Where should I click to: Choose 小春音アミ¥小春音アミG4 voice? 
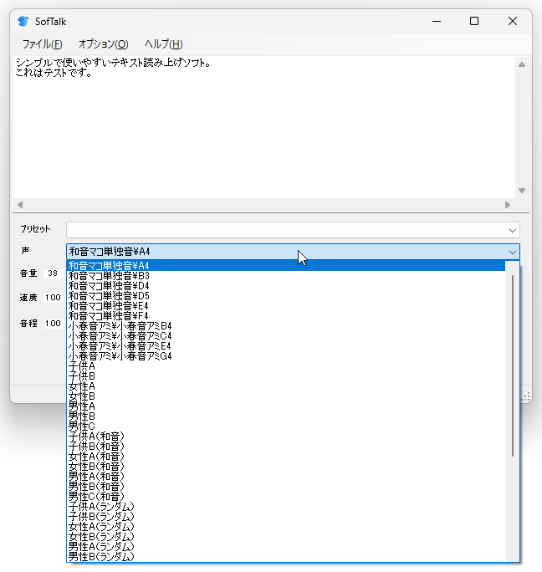286,356
